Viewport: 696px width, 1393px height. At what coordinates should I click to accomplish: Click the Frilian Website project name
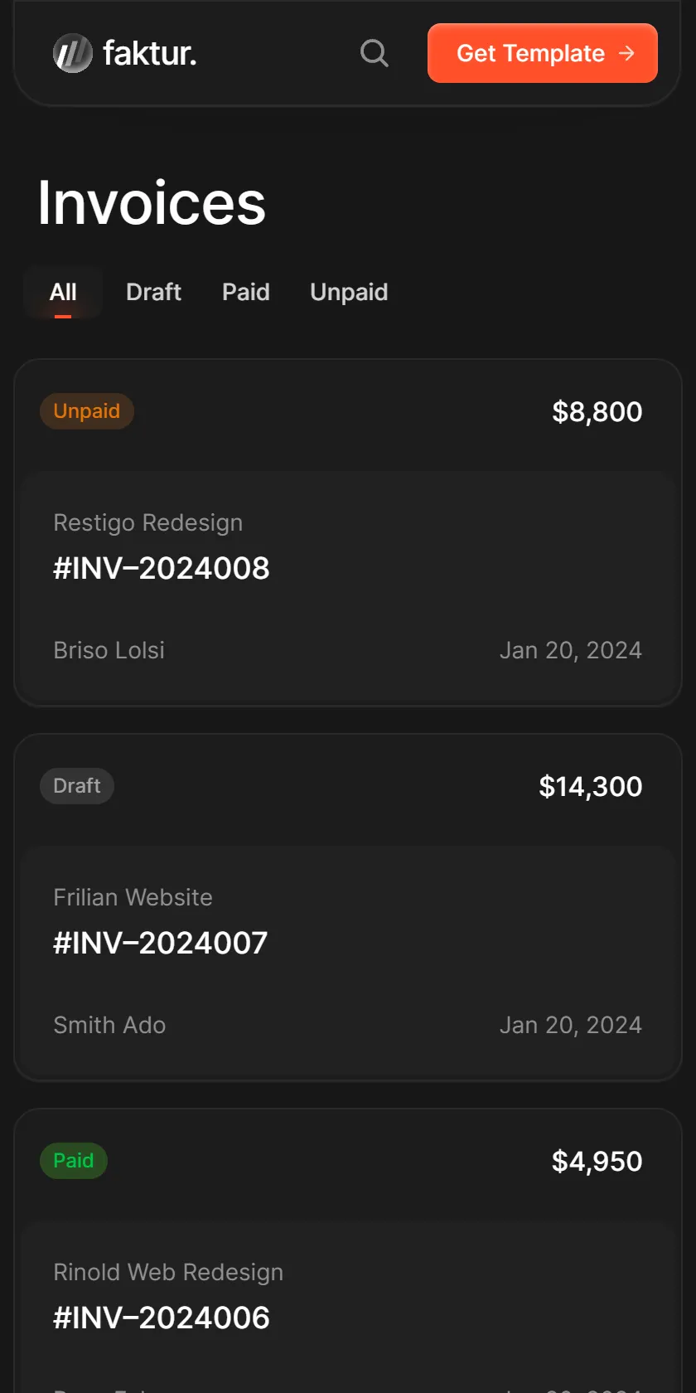click(x=133, y=897)
